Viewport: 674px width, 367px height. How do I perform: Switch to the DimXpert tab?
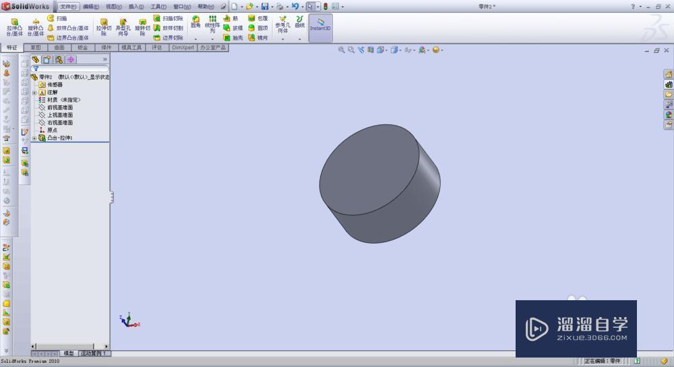pyautogui.click(x=183, y=47)
